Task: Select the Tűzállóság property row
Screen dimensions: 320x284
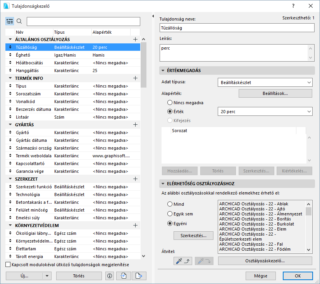Action: click(73, 47)
